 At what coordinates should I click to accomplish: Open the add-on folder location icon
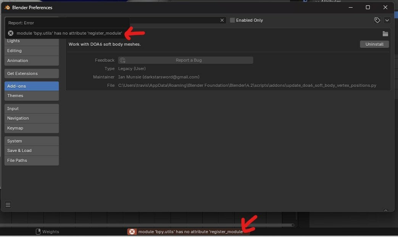click(385, 34)
